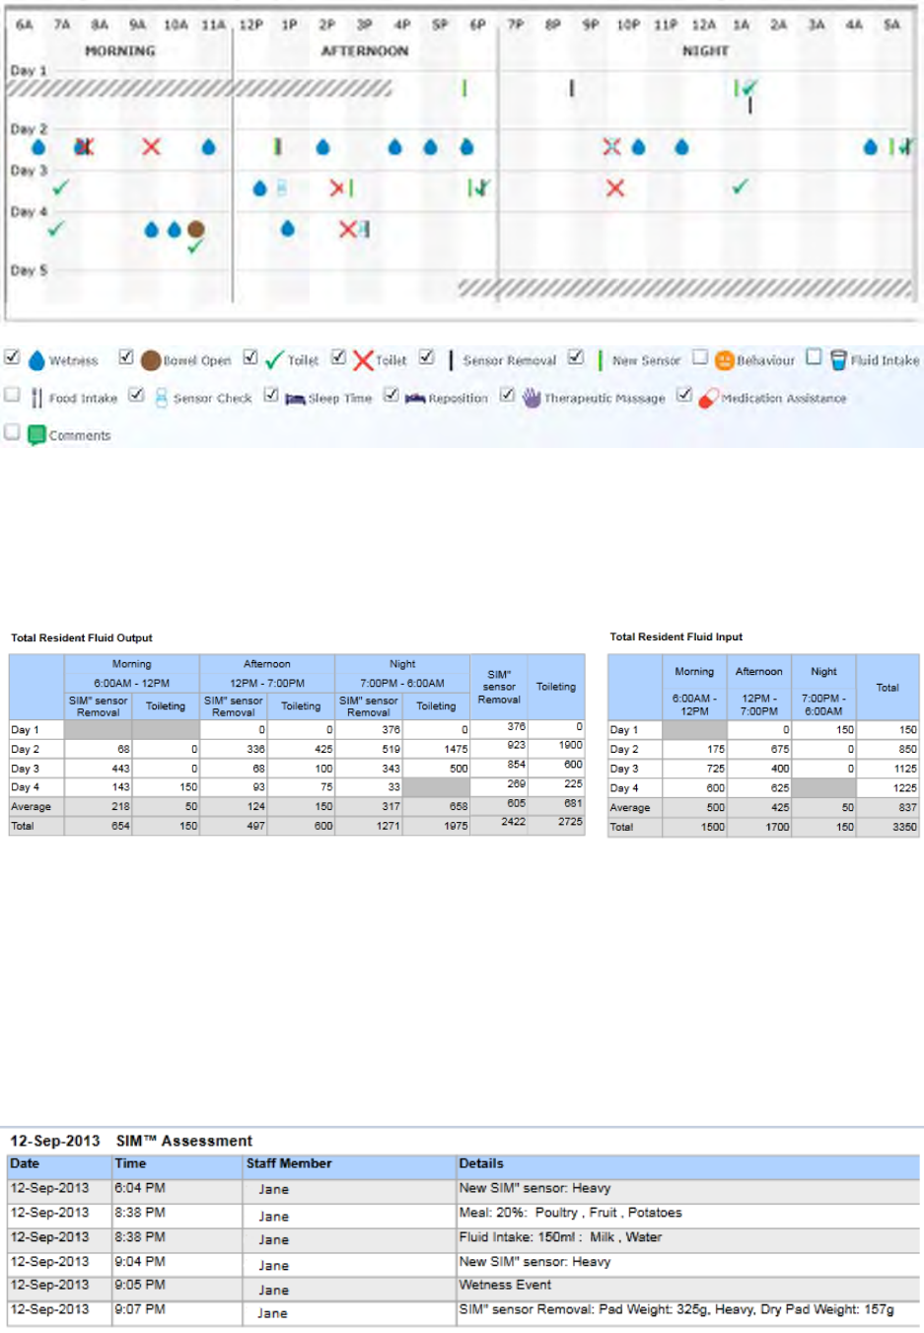Click the 'Fluid Intake: 150ml : Milk, Water' entry

(560, 1237)
